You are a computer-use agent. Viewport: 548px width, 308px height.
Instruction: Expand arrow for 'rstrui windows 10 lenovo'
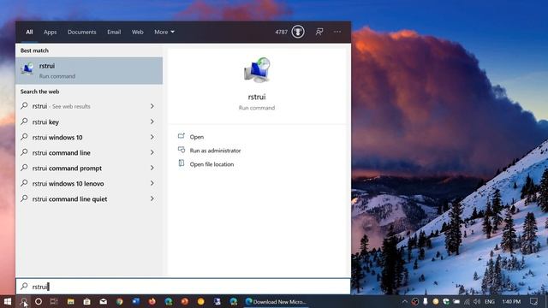152,183
